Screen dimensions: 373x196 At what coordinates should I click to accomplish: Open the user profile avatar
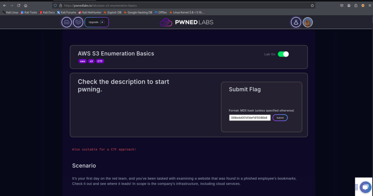(x=307, y=22)
